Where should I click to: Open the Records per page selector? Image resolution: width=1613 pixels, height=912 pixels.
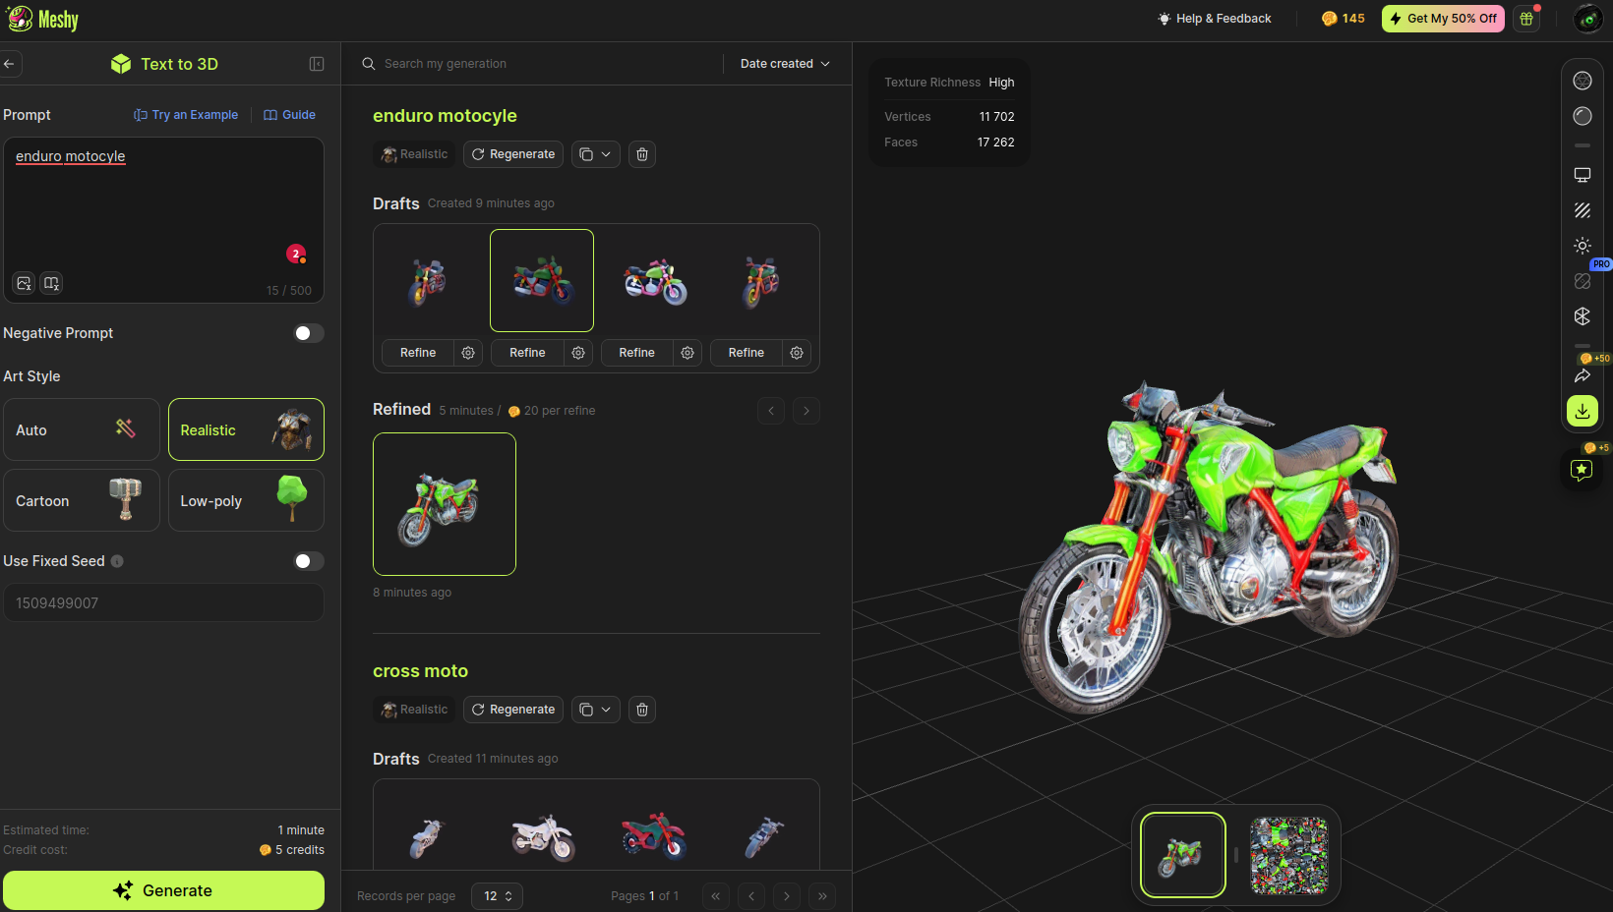pyautogui.click(x=497, y=896)
